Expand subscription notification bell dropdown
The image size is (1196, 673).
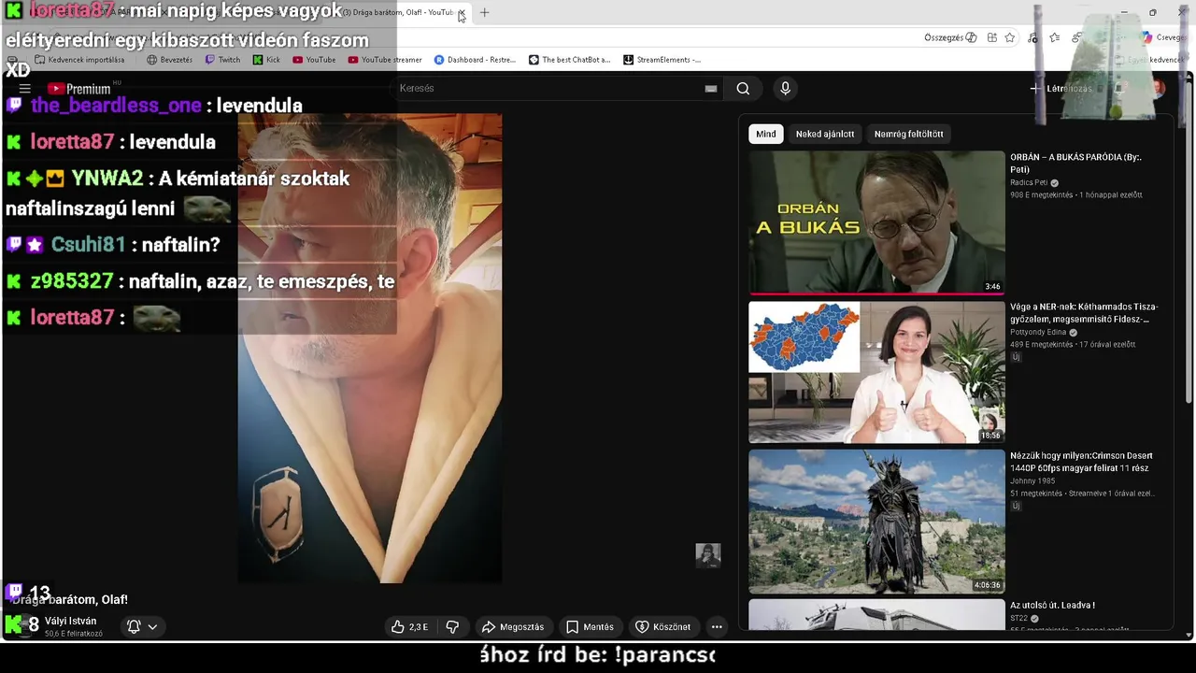pos(142,626)
